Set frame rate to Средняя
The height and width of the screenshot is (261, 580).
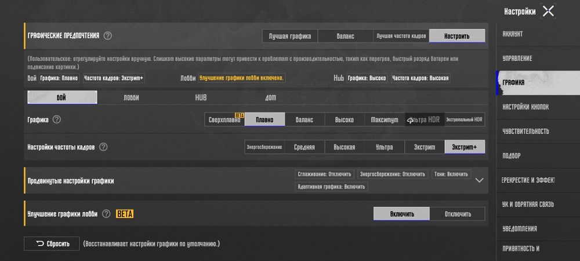coord(304,147)
